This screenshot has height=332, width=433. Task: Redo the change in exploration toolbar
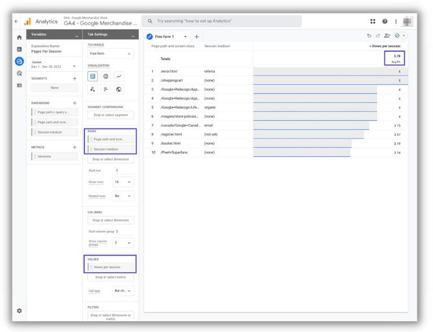coord(378,36)
